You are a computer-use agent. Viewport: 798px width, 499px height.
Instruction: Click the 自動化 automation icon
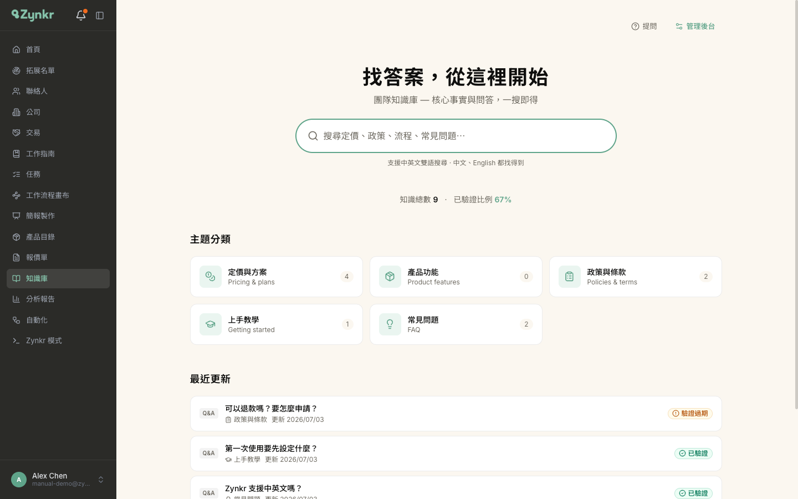[17, 320]
